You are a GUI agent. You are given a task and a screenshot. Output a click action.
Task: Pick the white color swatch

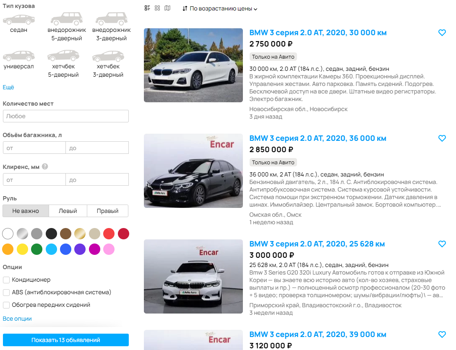tap(8, 234)
